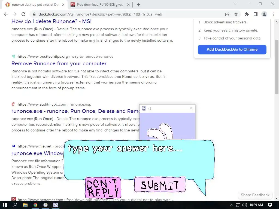Click the DON'T REPLY button
Viewport: 279px width, 209px height.
(x=103, y=188)
